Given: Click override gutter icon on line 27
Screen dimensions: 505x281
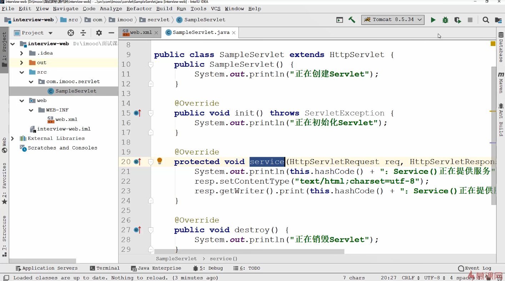Looking at the screenshot, I should (137, 230).
